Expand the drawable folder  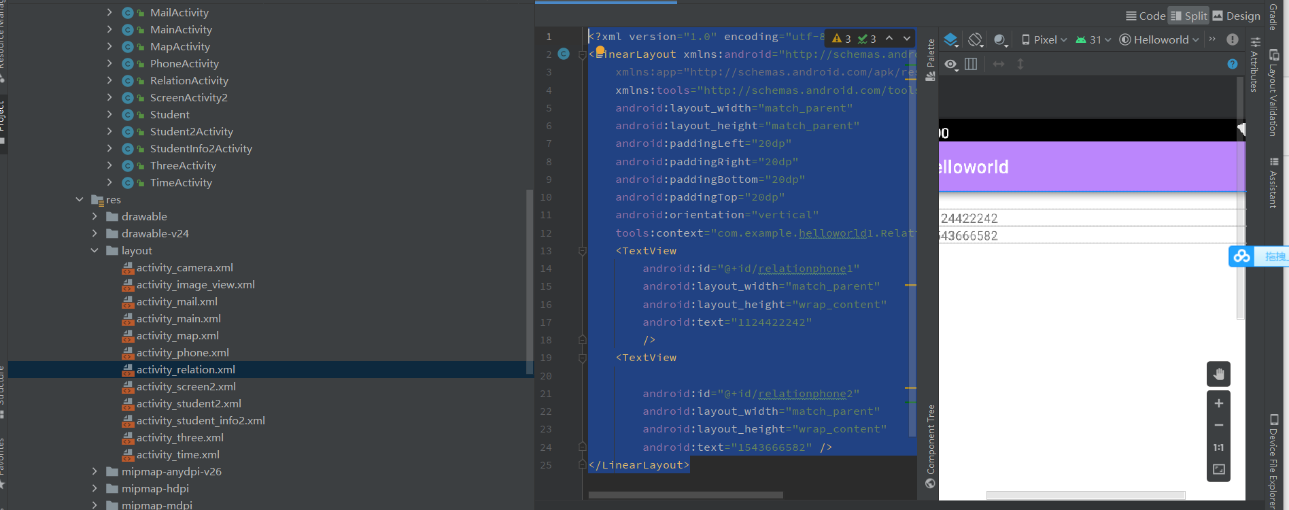pos(94,217)
